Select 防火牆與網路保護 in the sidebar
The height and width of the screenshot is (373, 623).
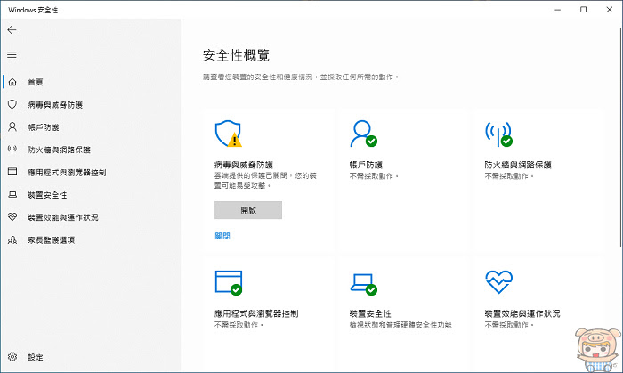[x=59, y=150]
